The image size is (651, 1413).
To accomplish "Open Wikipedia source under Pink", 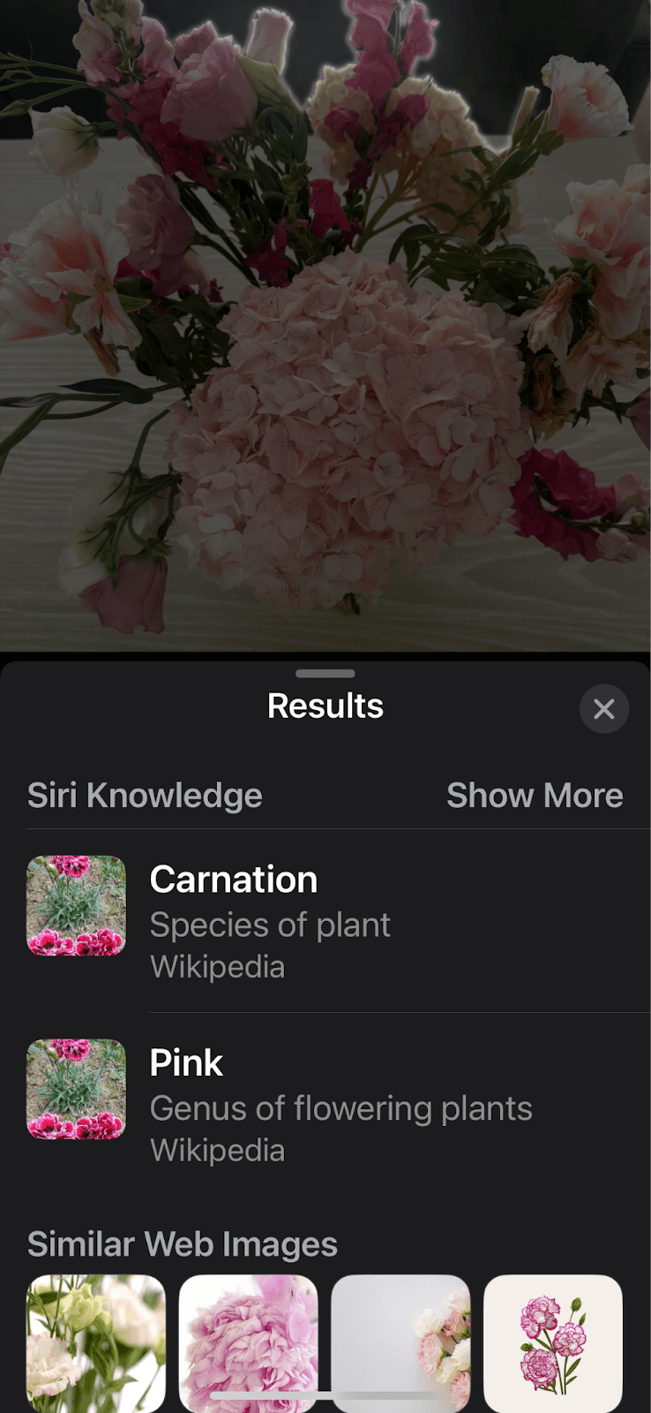I will pyautogui.click(x=217, y=1151).
